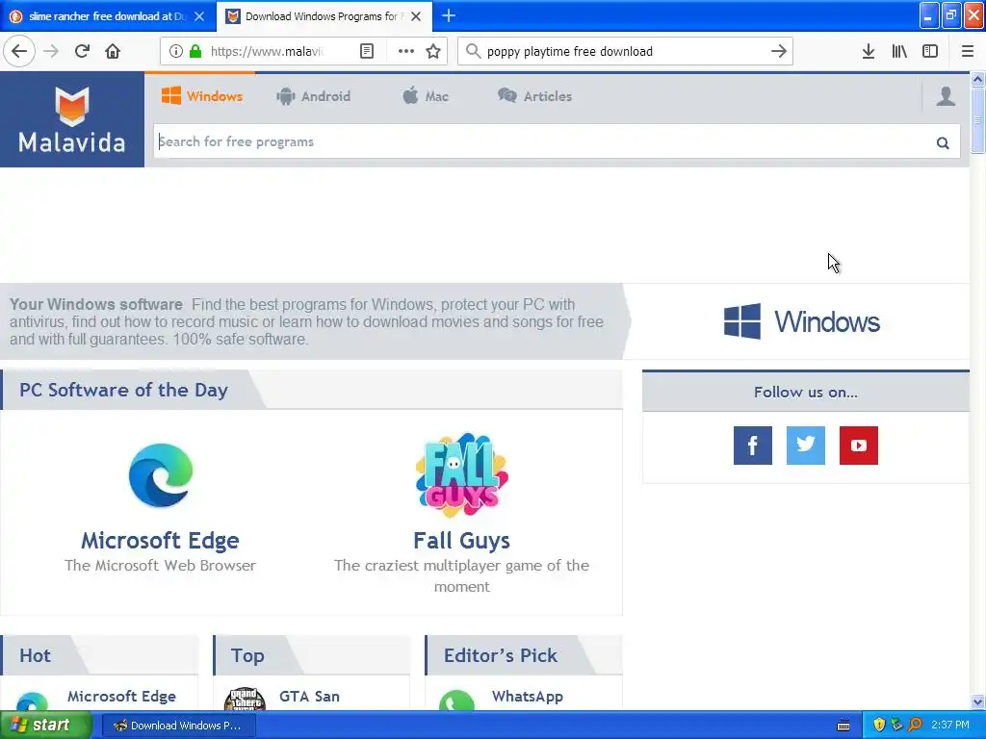This screenshot has width=986, height=739.
Task: Click the WhatsApp icon in Editor's Pick
Action: [x=456, y=701]
